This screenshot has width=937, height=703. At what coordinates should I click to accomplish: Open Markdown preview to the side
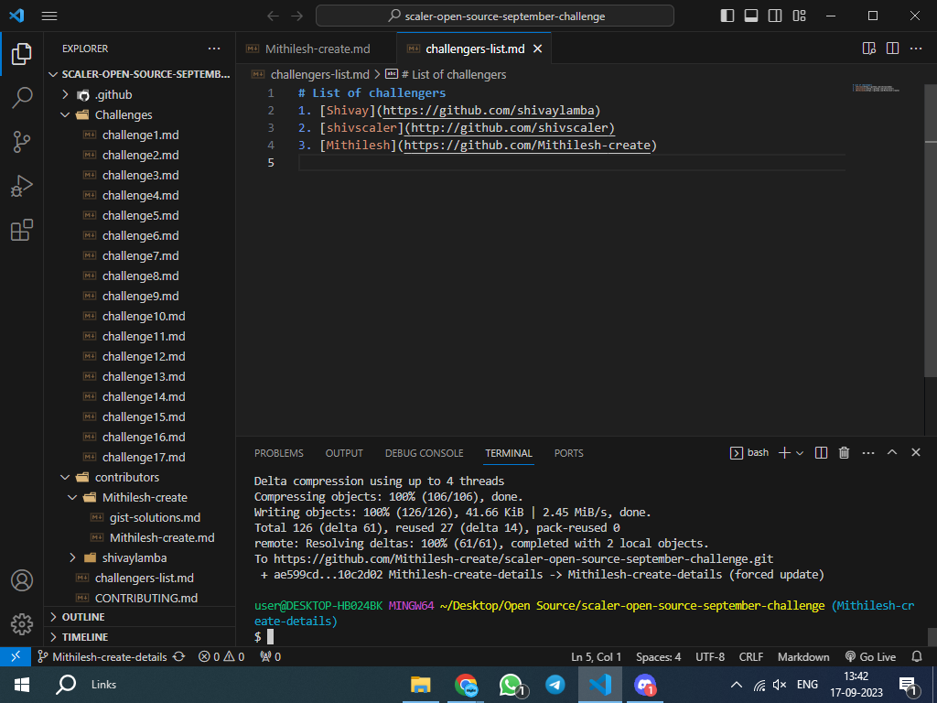[867, 49]
